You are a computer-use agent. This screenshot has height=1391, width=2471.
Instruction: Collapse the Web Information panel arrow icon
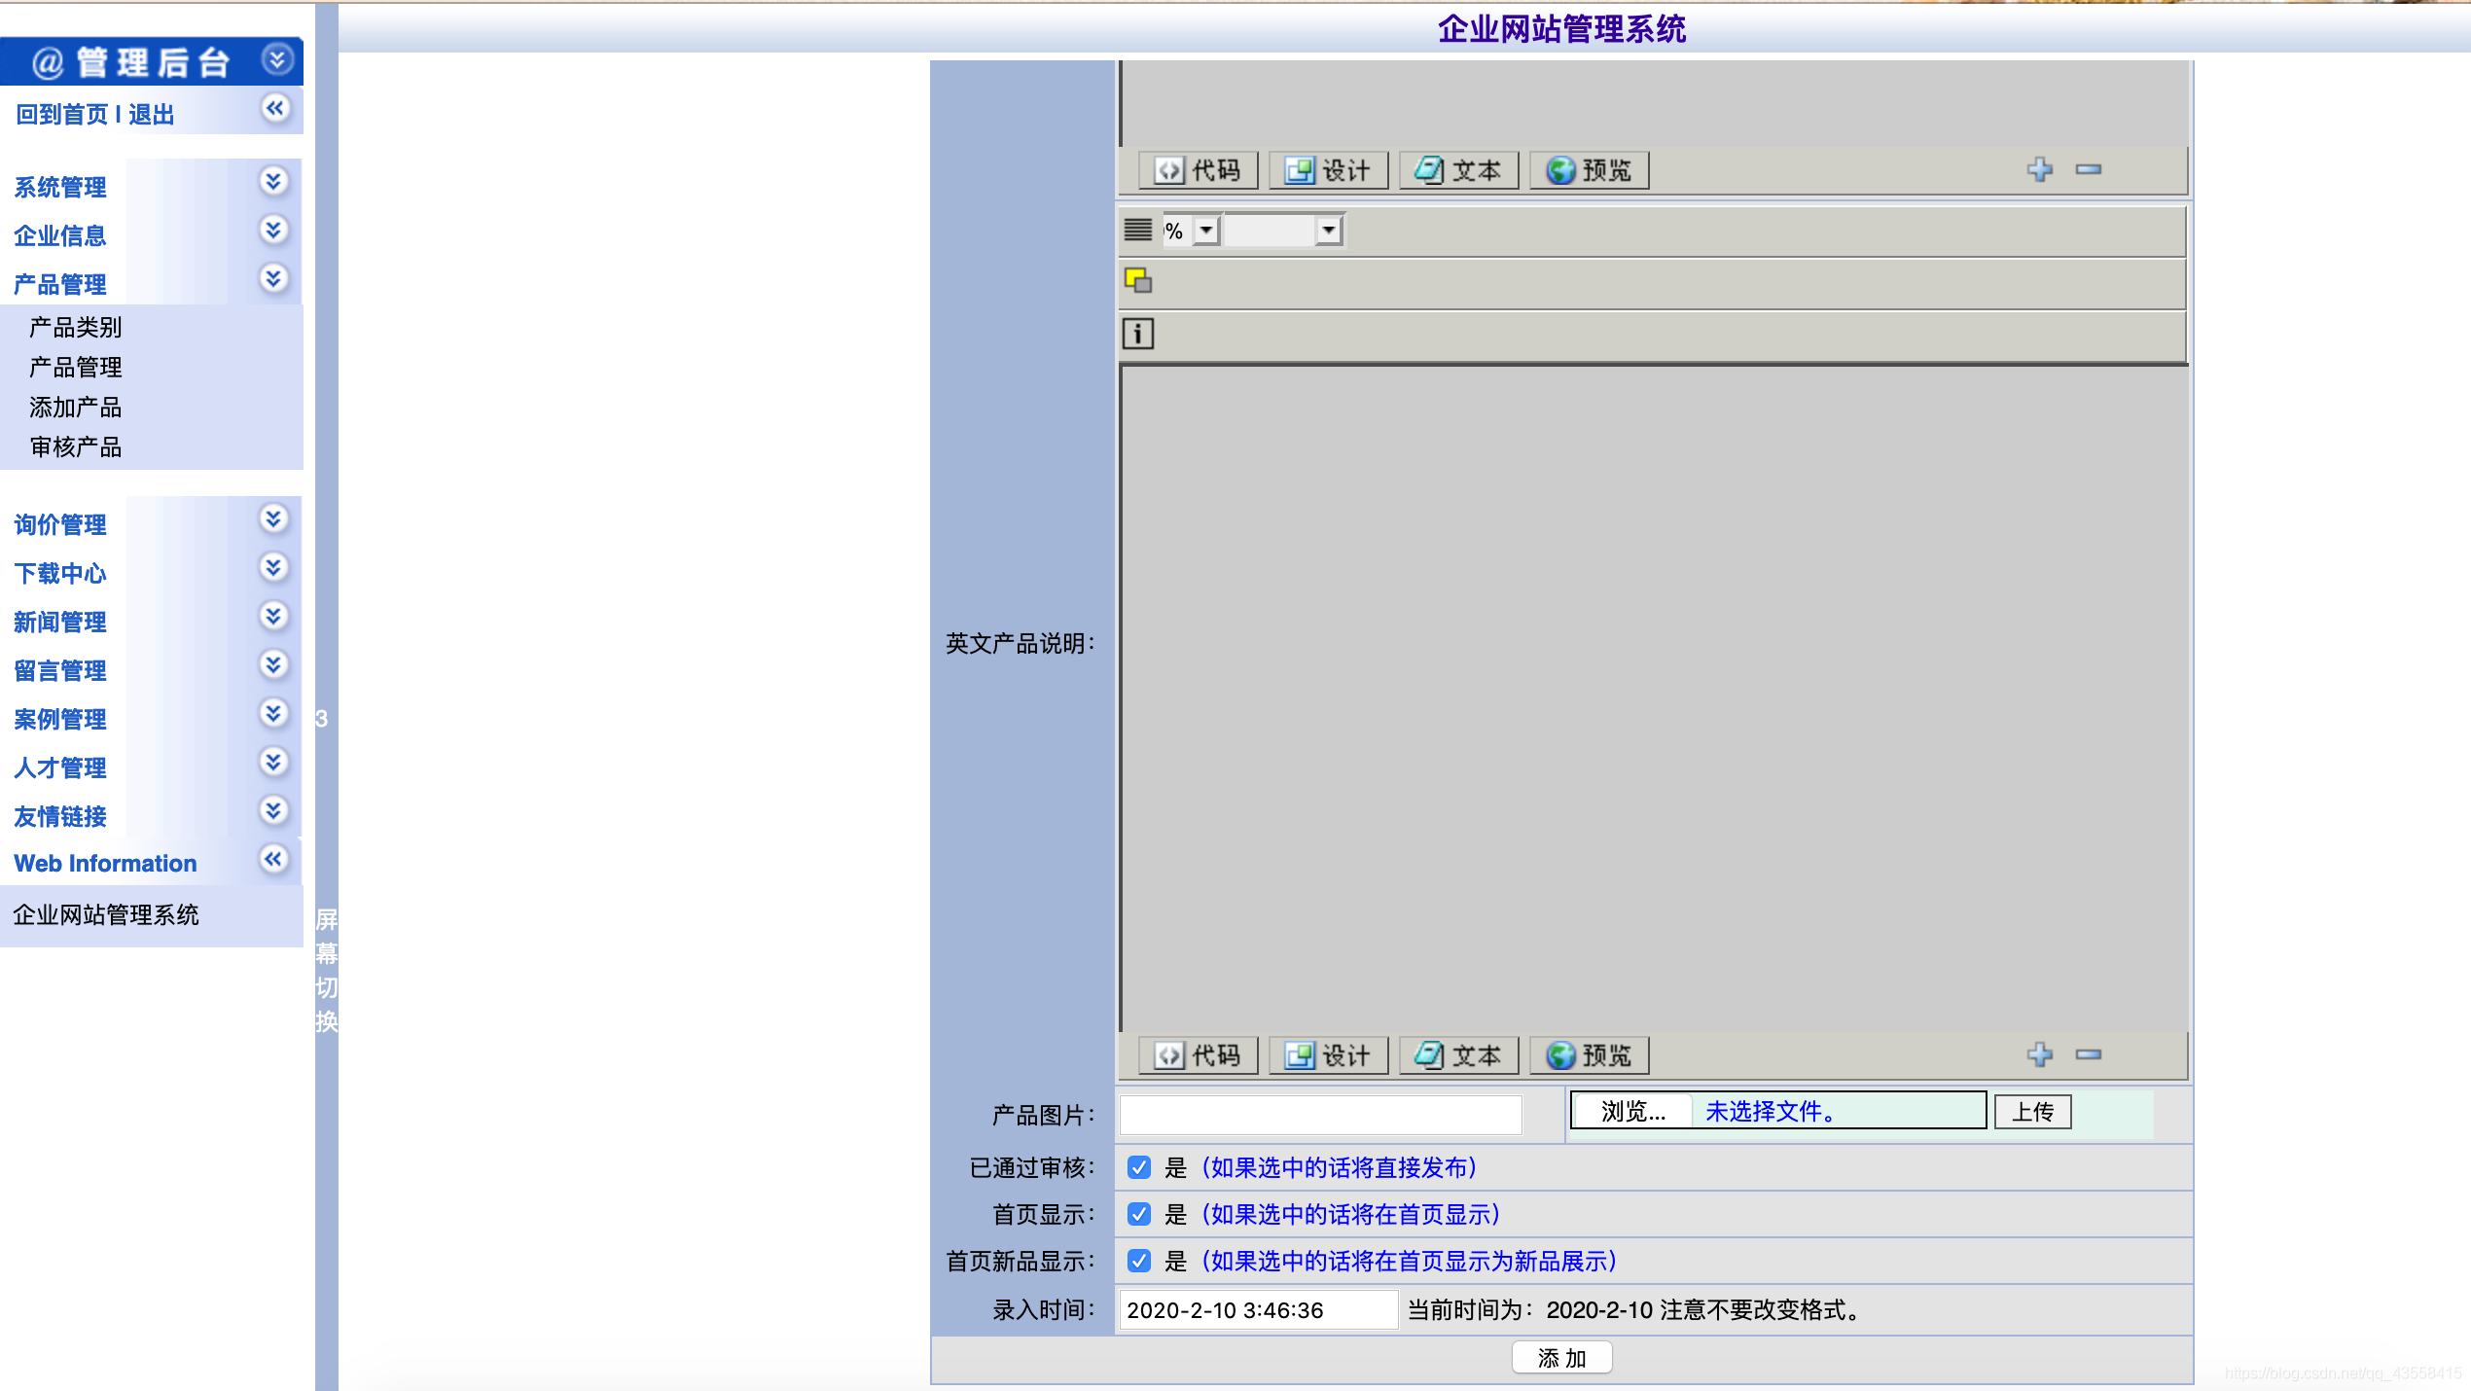274,860
